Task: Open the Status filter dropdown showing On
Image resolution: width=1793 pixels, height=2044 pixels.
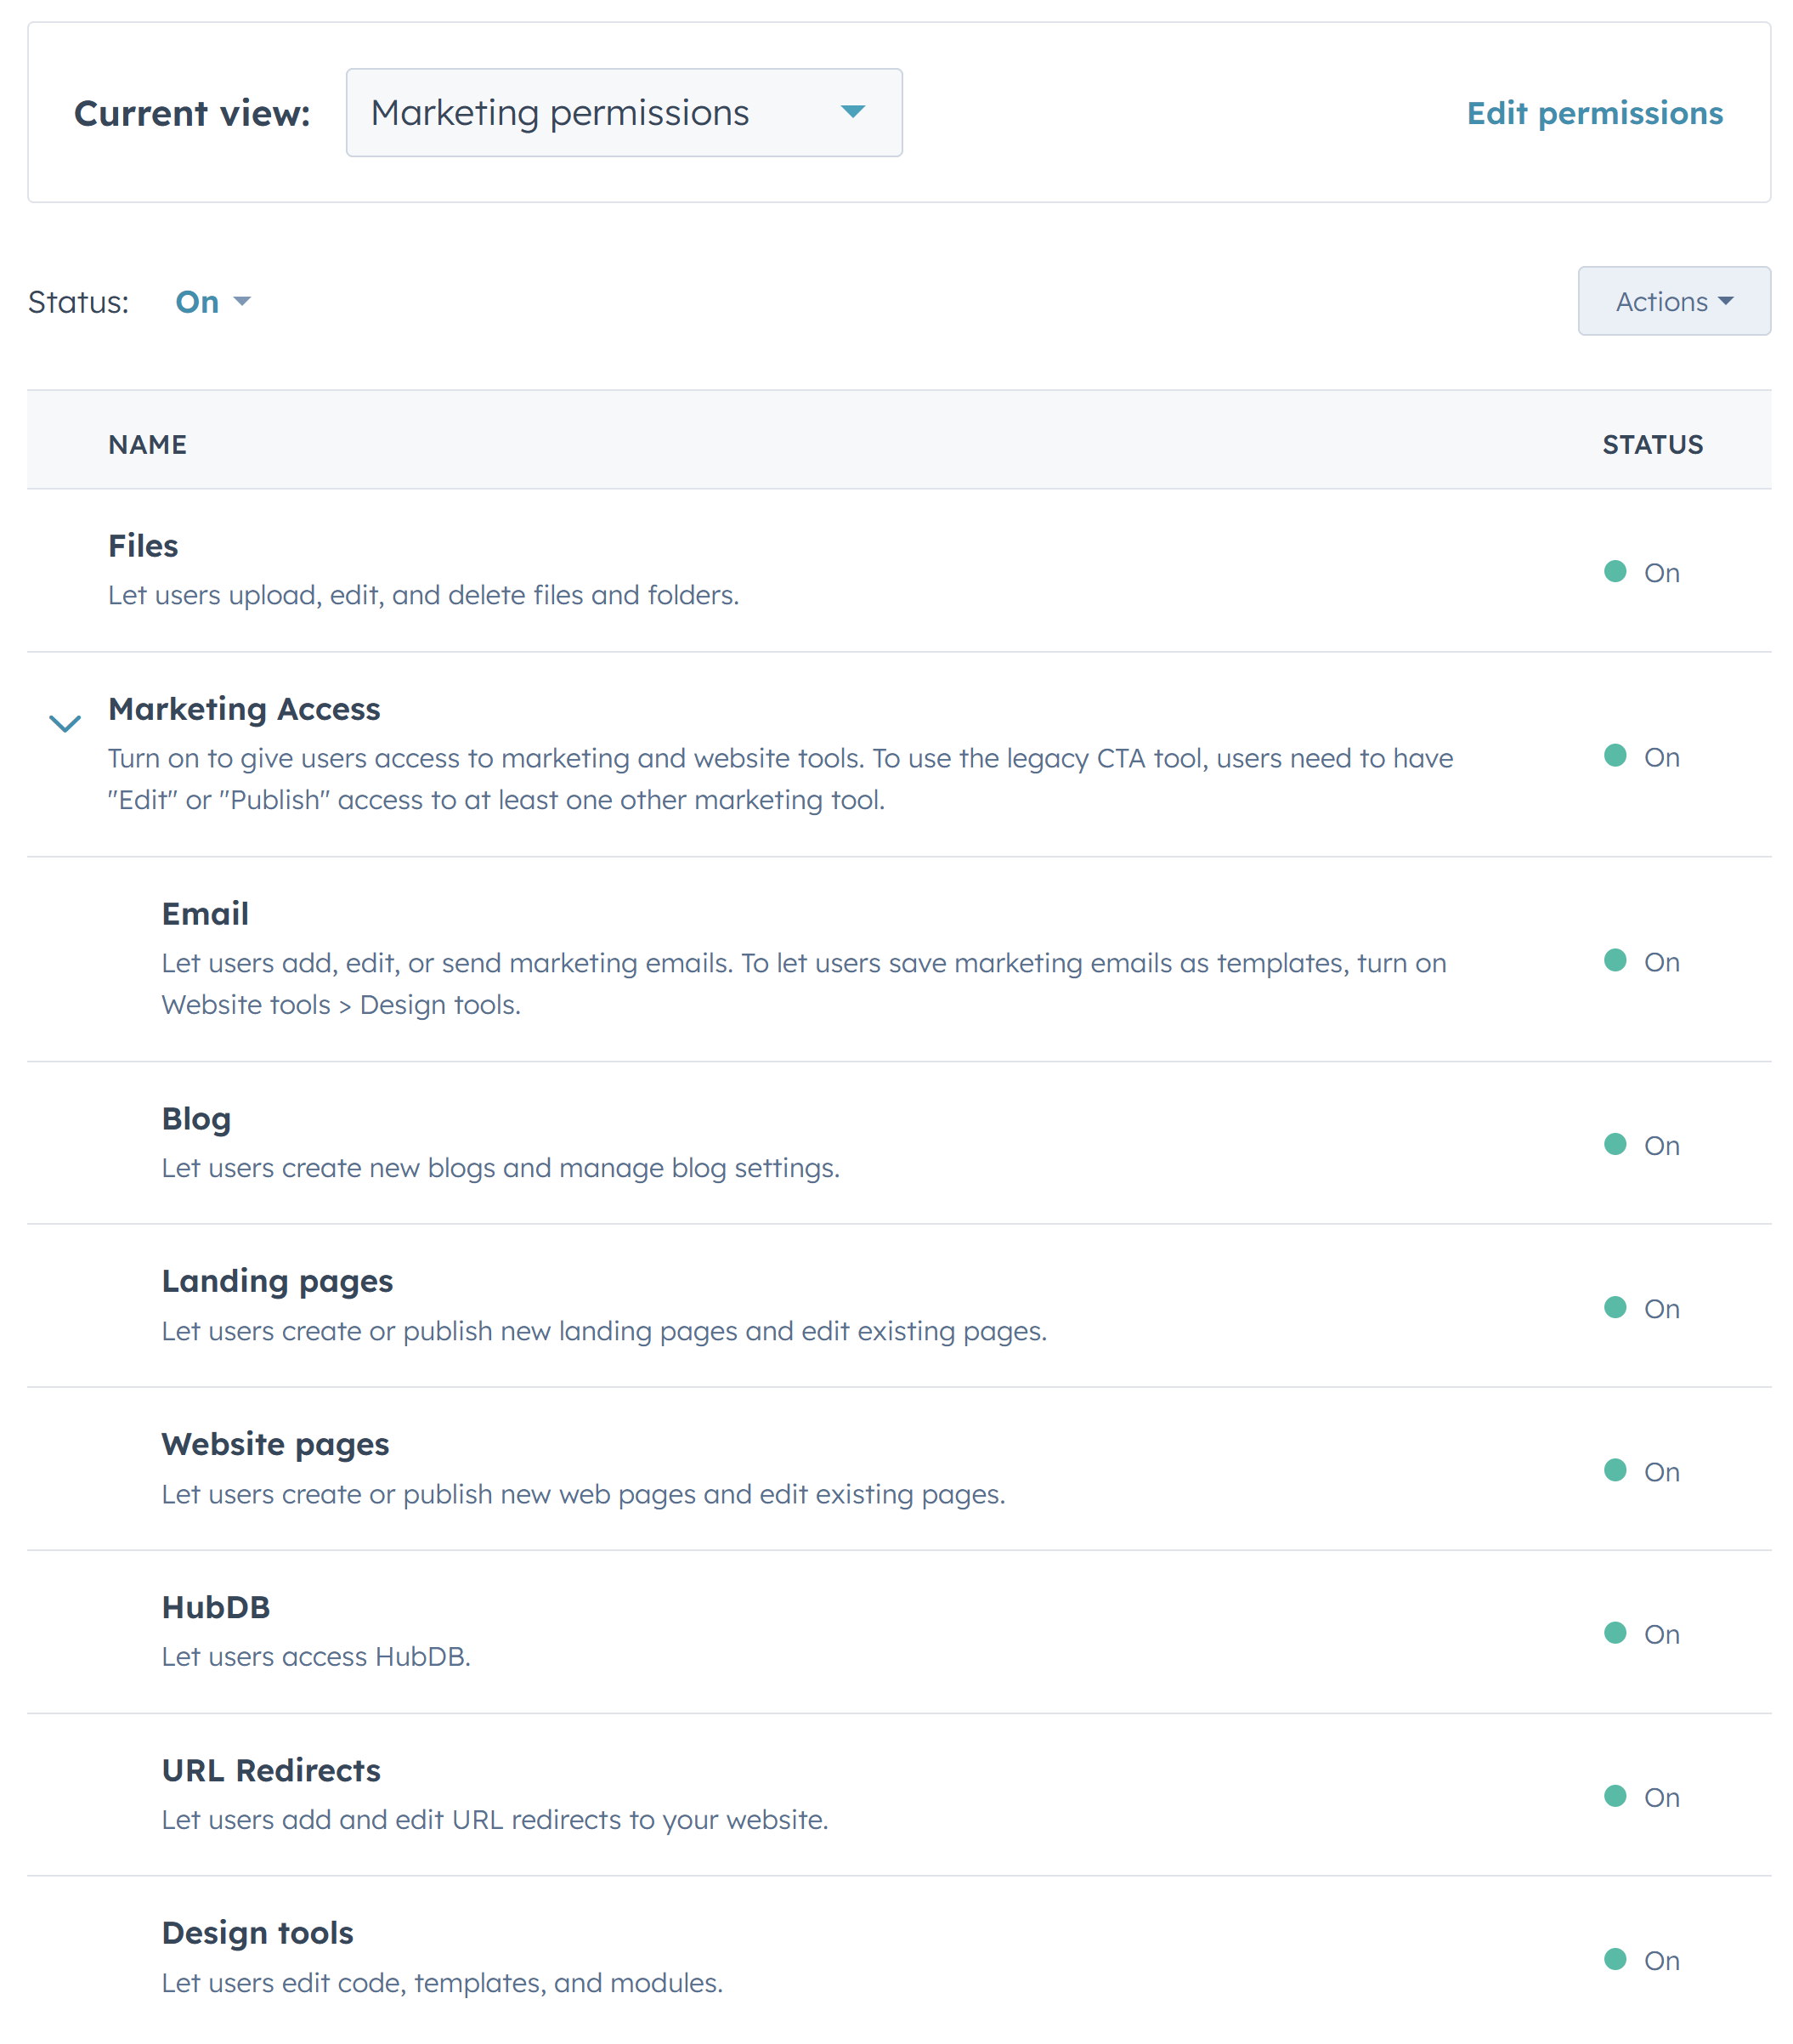Action: pos(212,301)
